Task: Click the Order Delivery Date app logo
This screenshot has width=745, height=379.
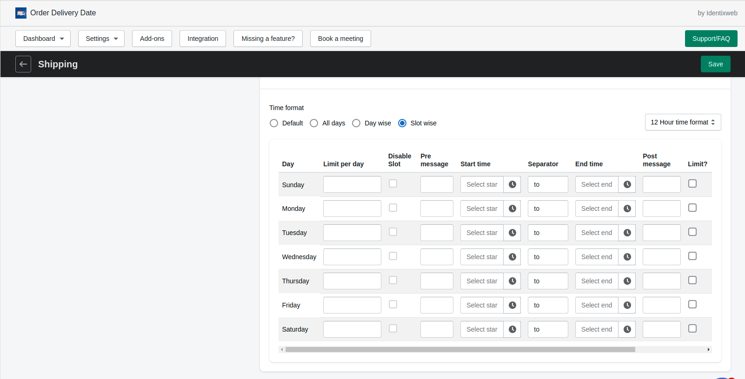Action: click(21, 13)
